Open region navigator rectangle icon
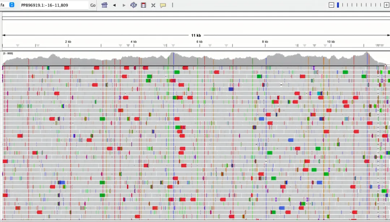 [143, 5]
